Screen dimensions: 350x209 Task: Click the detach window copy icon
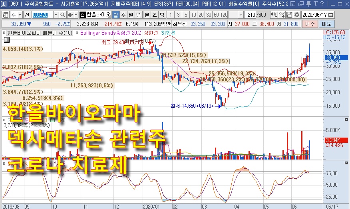[301, 4]
